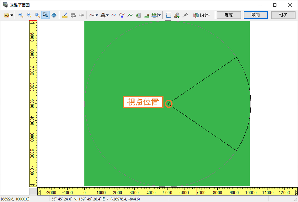Viewport: 298px width, 202px height.
Task: Click the 道路平面図 window title icon
Action: 5,5
